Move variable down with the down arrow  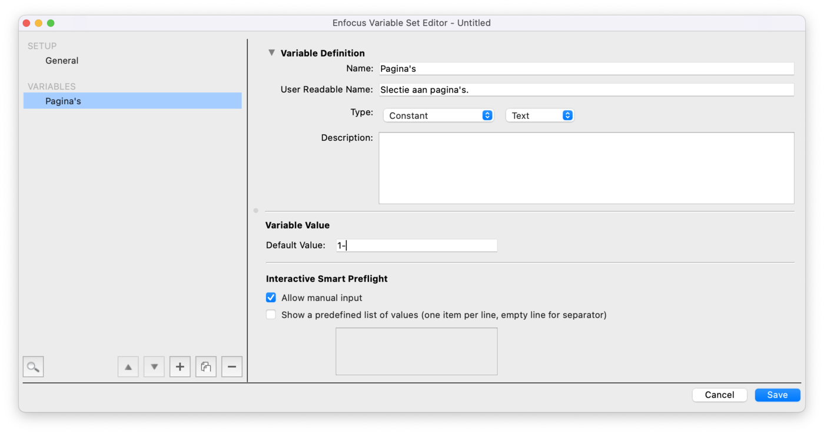154,367
